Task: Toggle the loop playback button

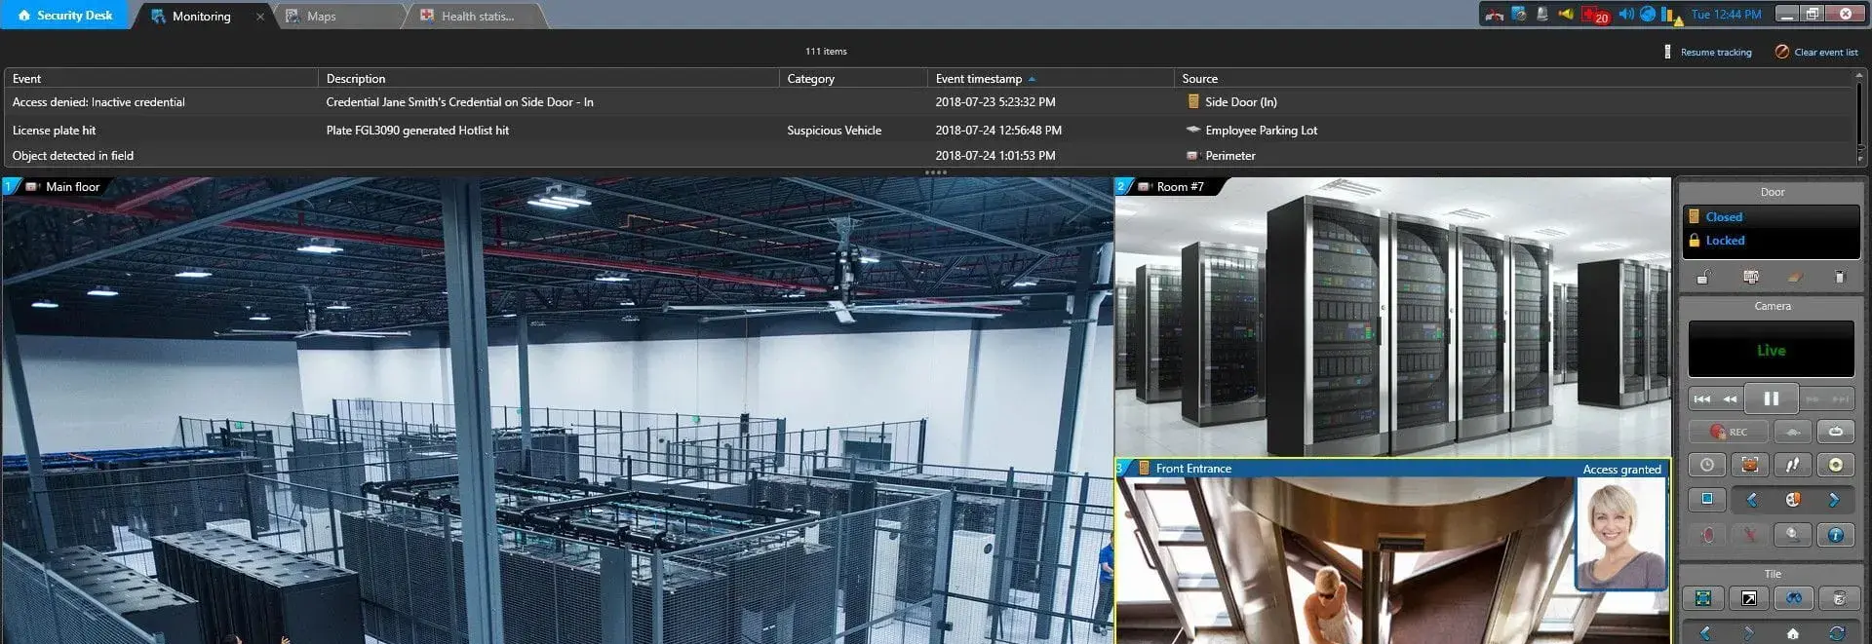Action: [x=1835, y=432]
